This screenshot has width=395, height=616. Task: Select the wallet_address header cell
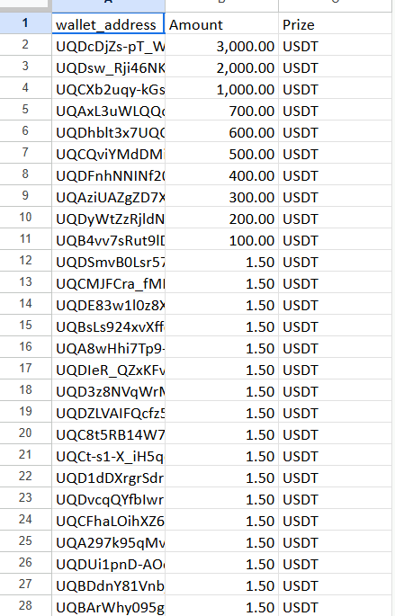(x=108, y=23)
